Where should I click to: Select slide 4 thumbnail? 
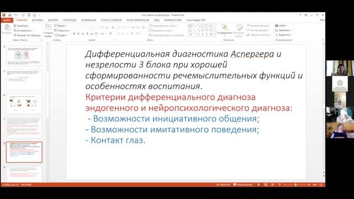pos(24,55)
